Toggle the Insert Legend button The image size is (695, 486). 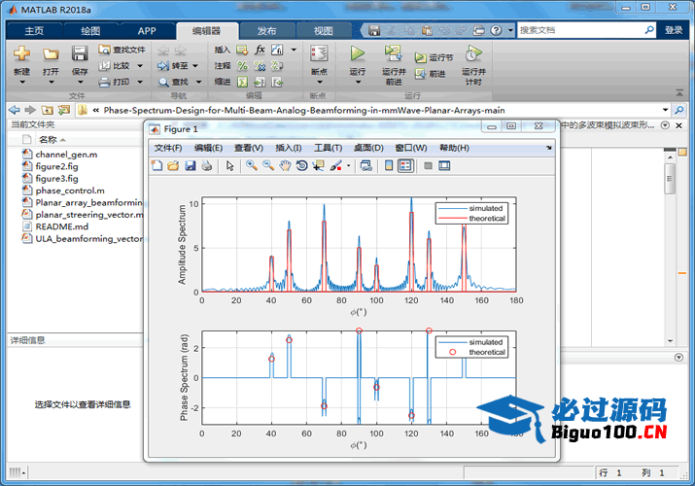click(x=404, y=166)
